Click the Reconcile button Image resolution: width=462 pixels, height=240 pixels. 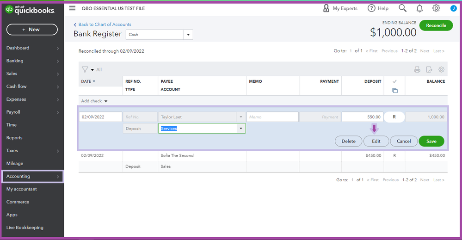(x=436, y=25)
